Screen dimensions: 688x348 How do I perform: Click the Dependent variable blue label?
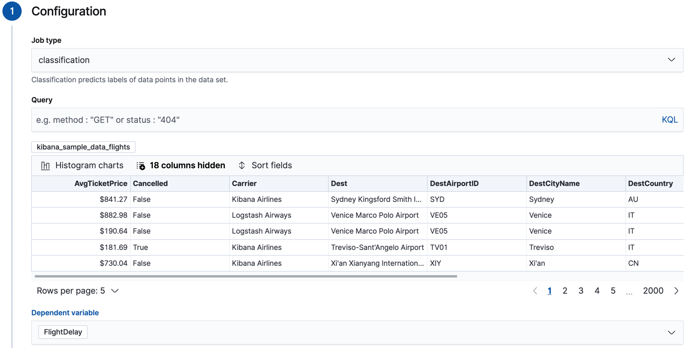coord(65,312)
